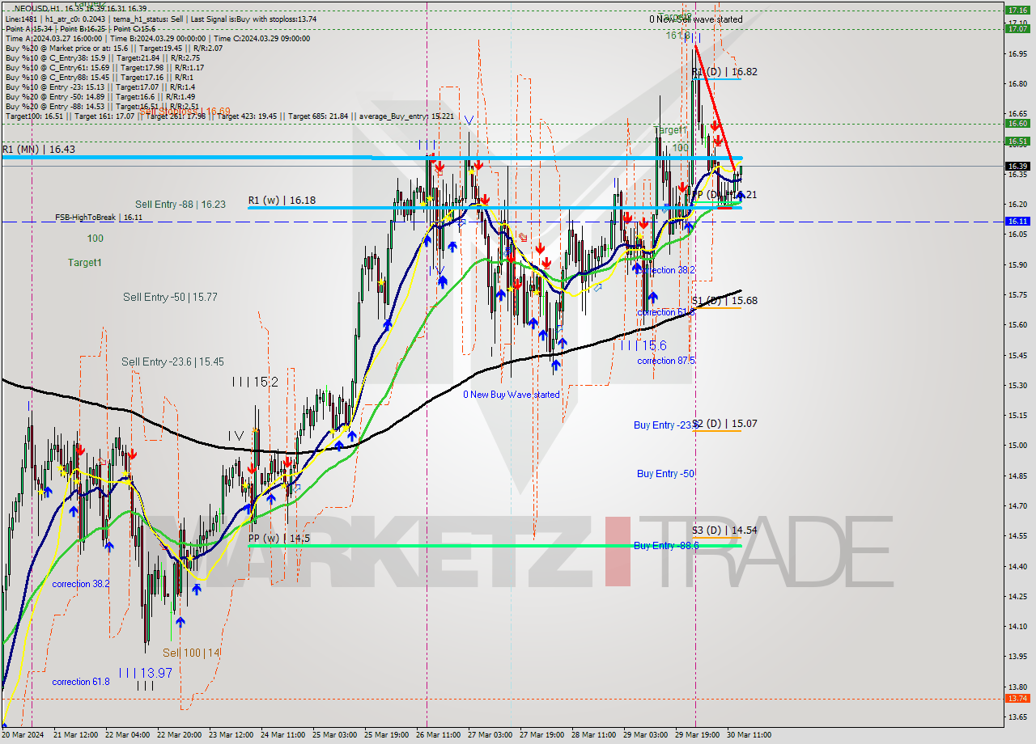
Task: Click the 'Sell Entry -88 | 16.23' label
Action: 180,205
